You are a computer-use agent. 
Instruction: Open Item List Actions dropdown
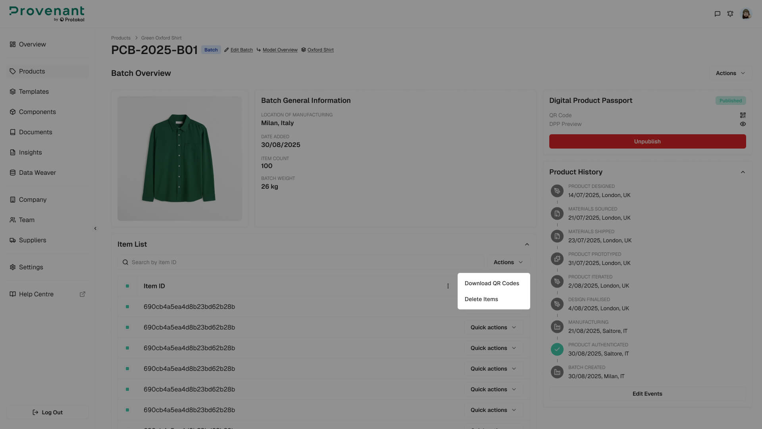point(508,262)
